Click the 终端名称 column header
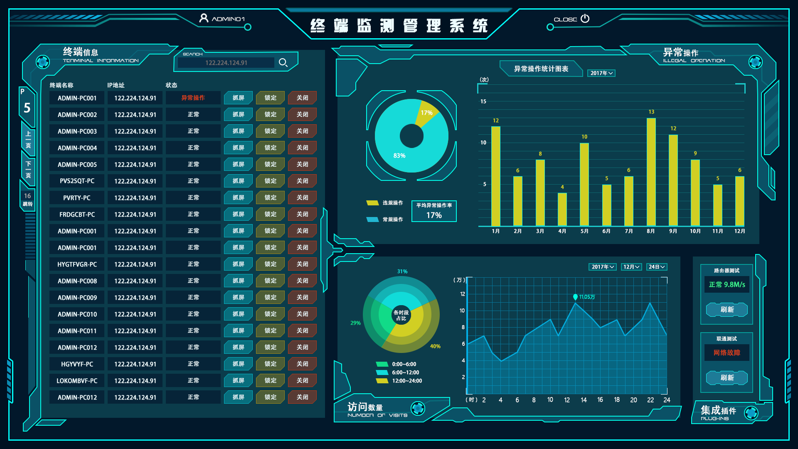 [x=62, y=85]
